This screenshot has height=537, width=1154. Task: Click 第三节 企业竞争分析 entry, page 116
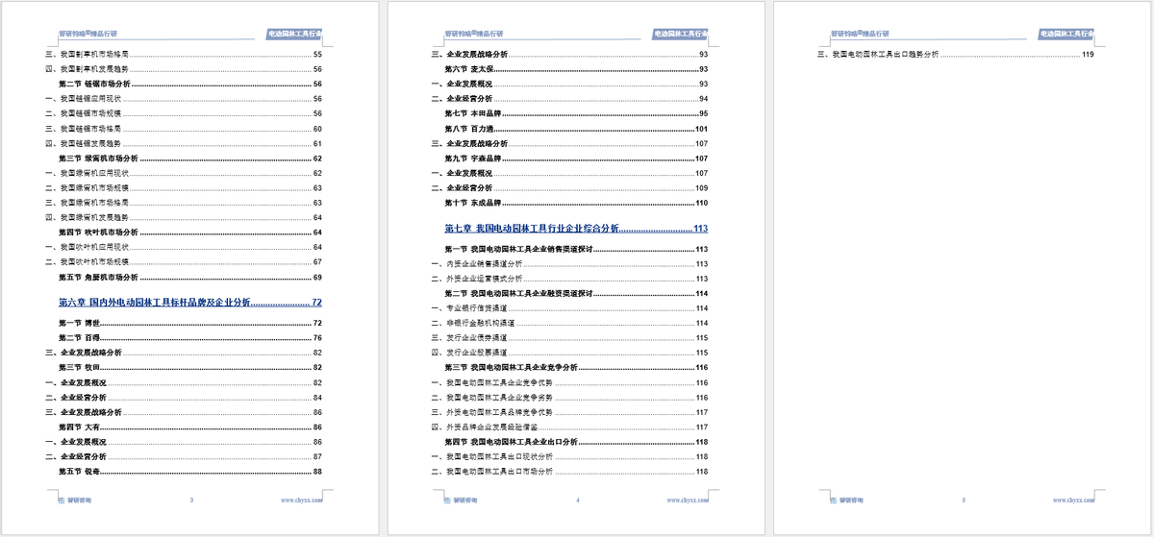[576, 367]
